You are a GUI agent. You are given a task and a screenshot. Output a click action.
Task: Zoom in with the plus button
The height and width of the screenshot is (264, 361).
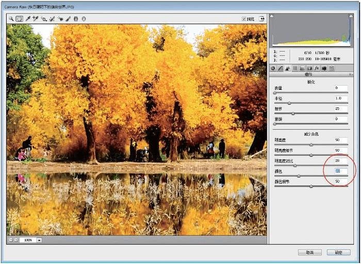pyautogui.click(x=16, y=240)
